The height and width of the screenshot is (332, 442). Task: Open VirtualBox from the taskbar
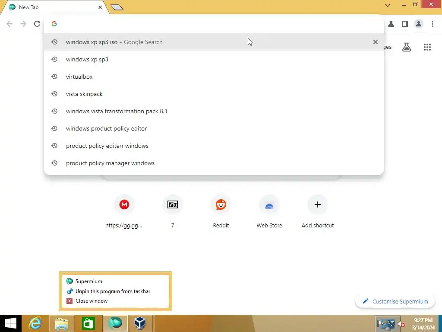coord(140,323)
